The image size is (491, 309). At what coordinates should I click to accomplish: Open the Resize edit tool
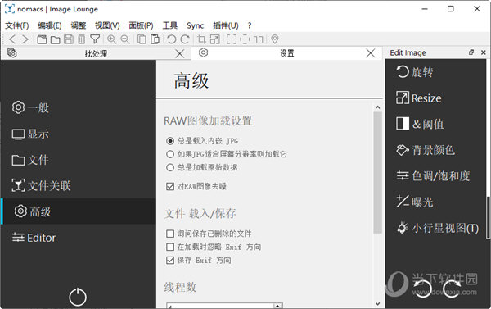click(x=419, y=98)
